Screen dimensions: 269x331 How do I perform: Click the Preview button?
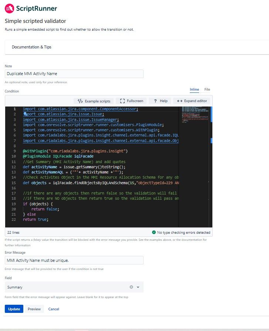(34, 309)
